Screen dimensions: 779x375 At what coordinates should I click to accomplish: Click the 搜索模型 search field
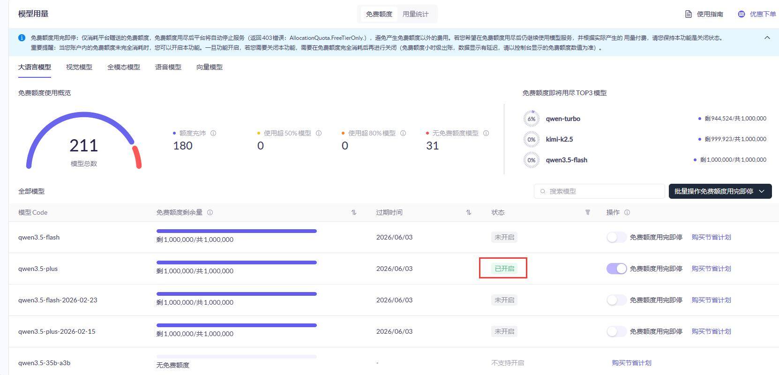[x=602, y=191]
